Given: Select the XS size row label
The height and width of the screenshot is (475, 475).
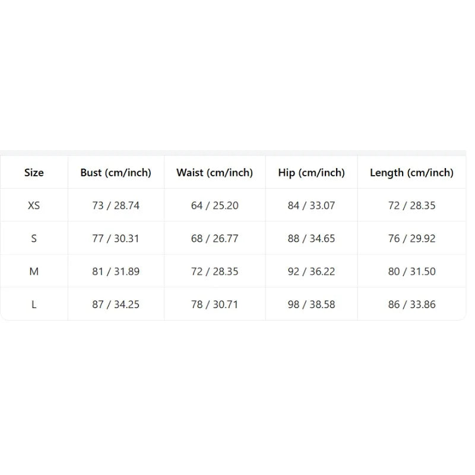Looking at the screenshot, I should coord(34,205).
